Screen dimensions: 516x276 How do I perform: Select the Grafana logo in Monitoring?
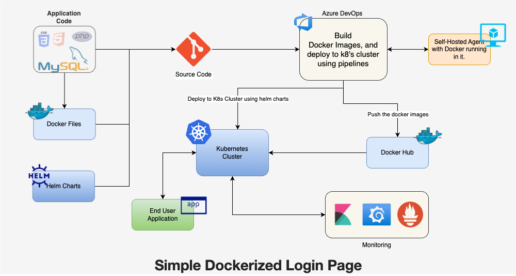point(377,214)
